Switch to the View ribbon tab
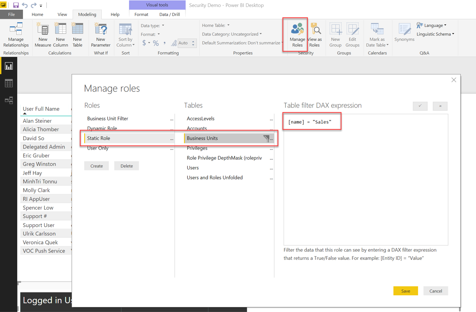476x312 pixels. [62, 14]
